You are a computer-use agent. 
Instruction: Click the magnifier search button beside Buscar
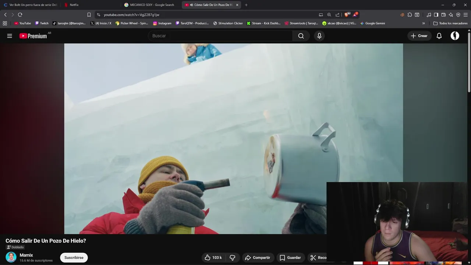pos(301,36)
